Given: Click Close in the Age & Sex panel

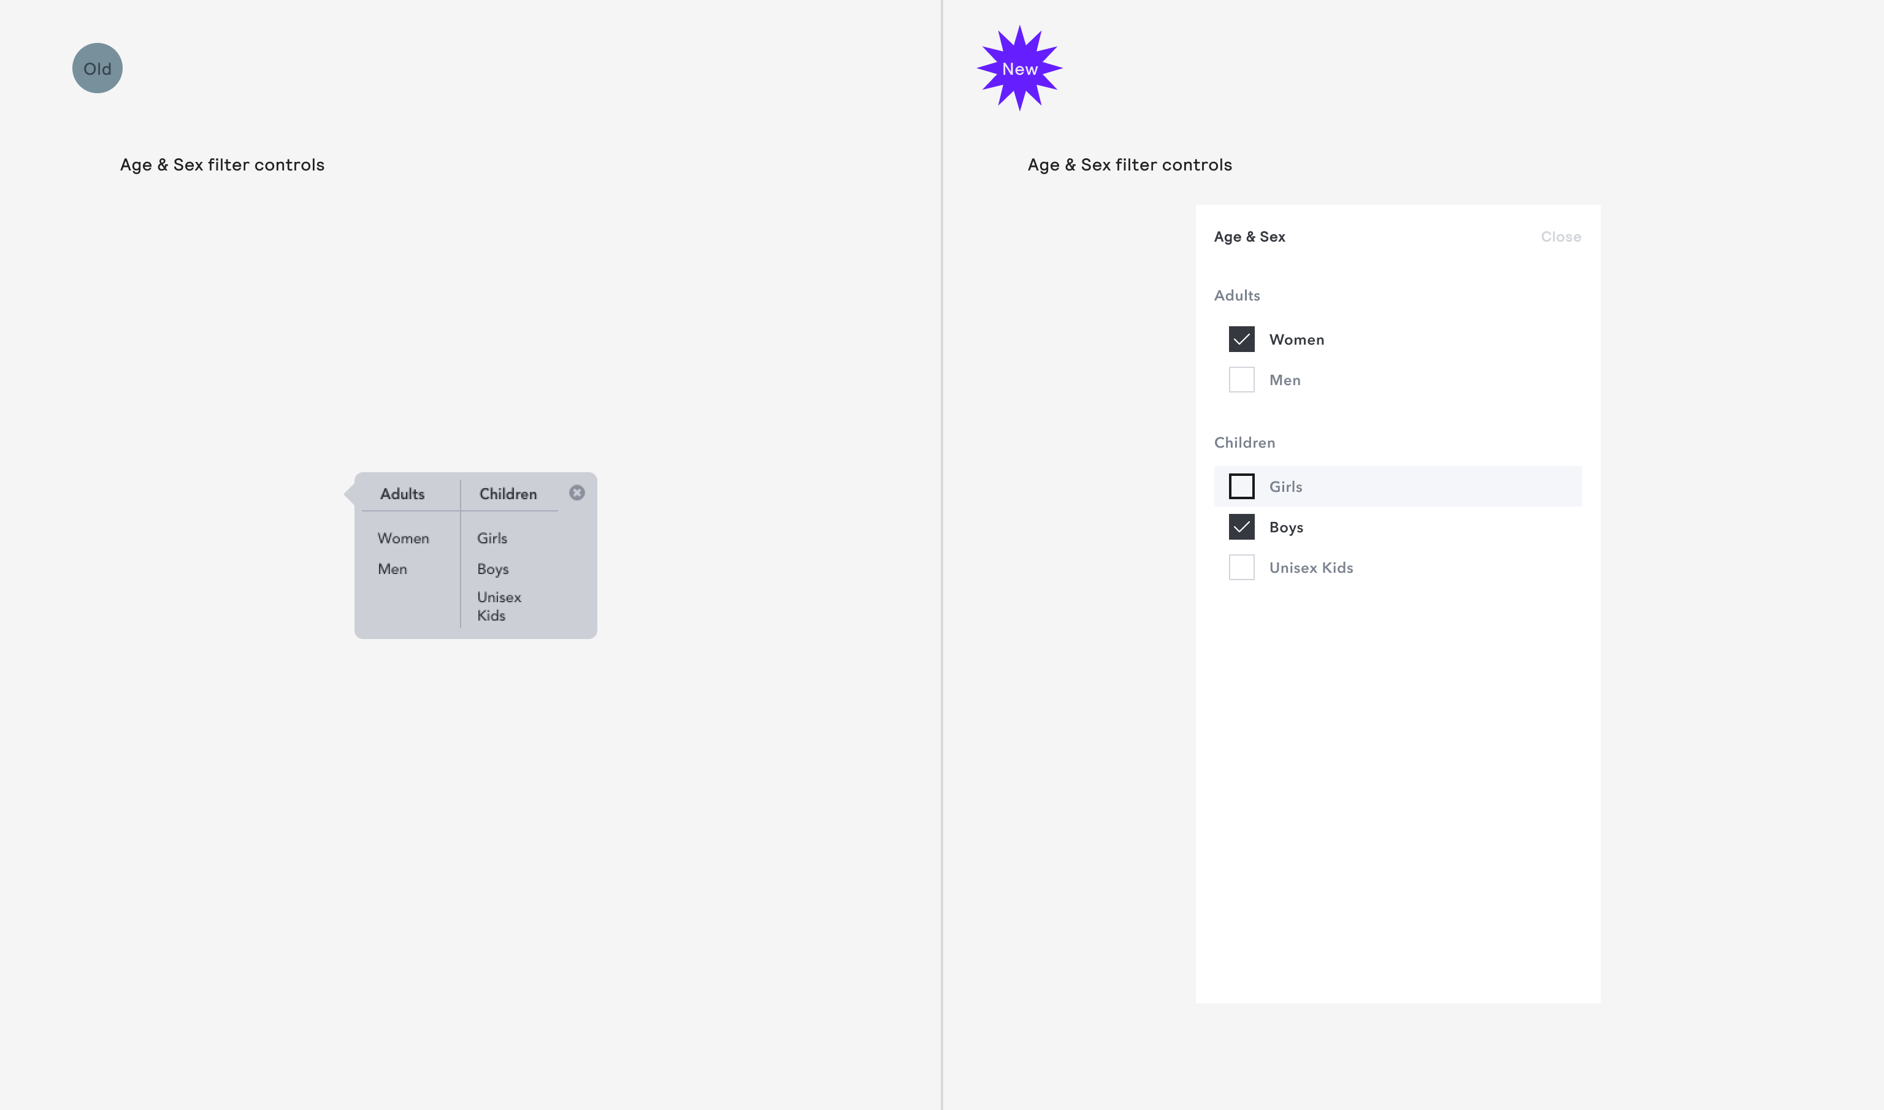Looking at the screenshot, I should pyautogui.click(x=1560, y=236).
